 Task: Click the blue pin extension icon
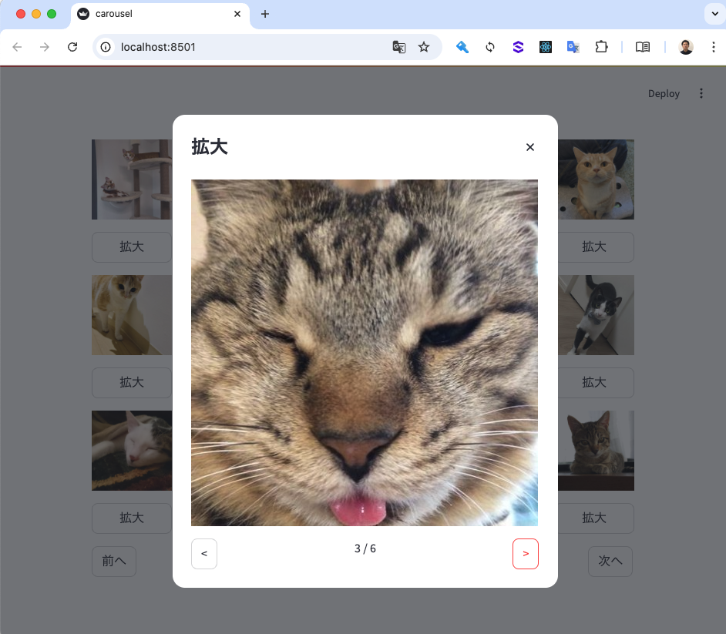pyautogui.click(x=462, y=47)
